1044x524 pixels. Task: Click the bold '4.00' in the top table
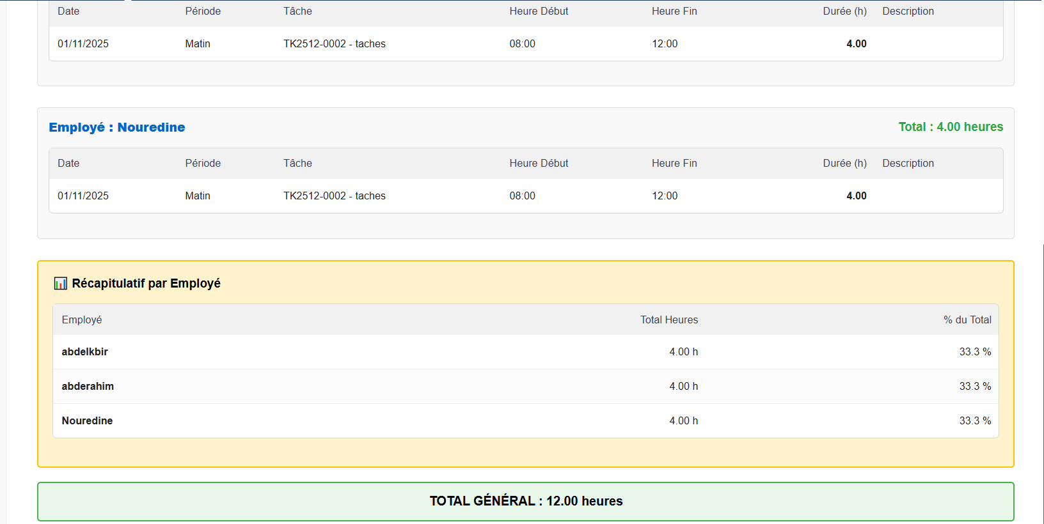point(857,43)
